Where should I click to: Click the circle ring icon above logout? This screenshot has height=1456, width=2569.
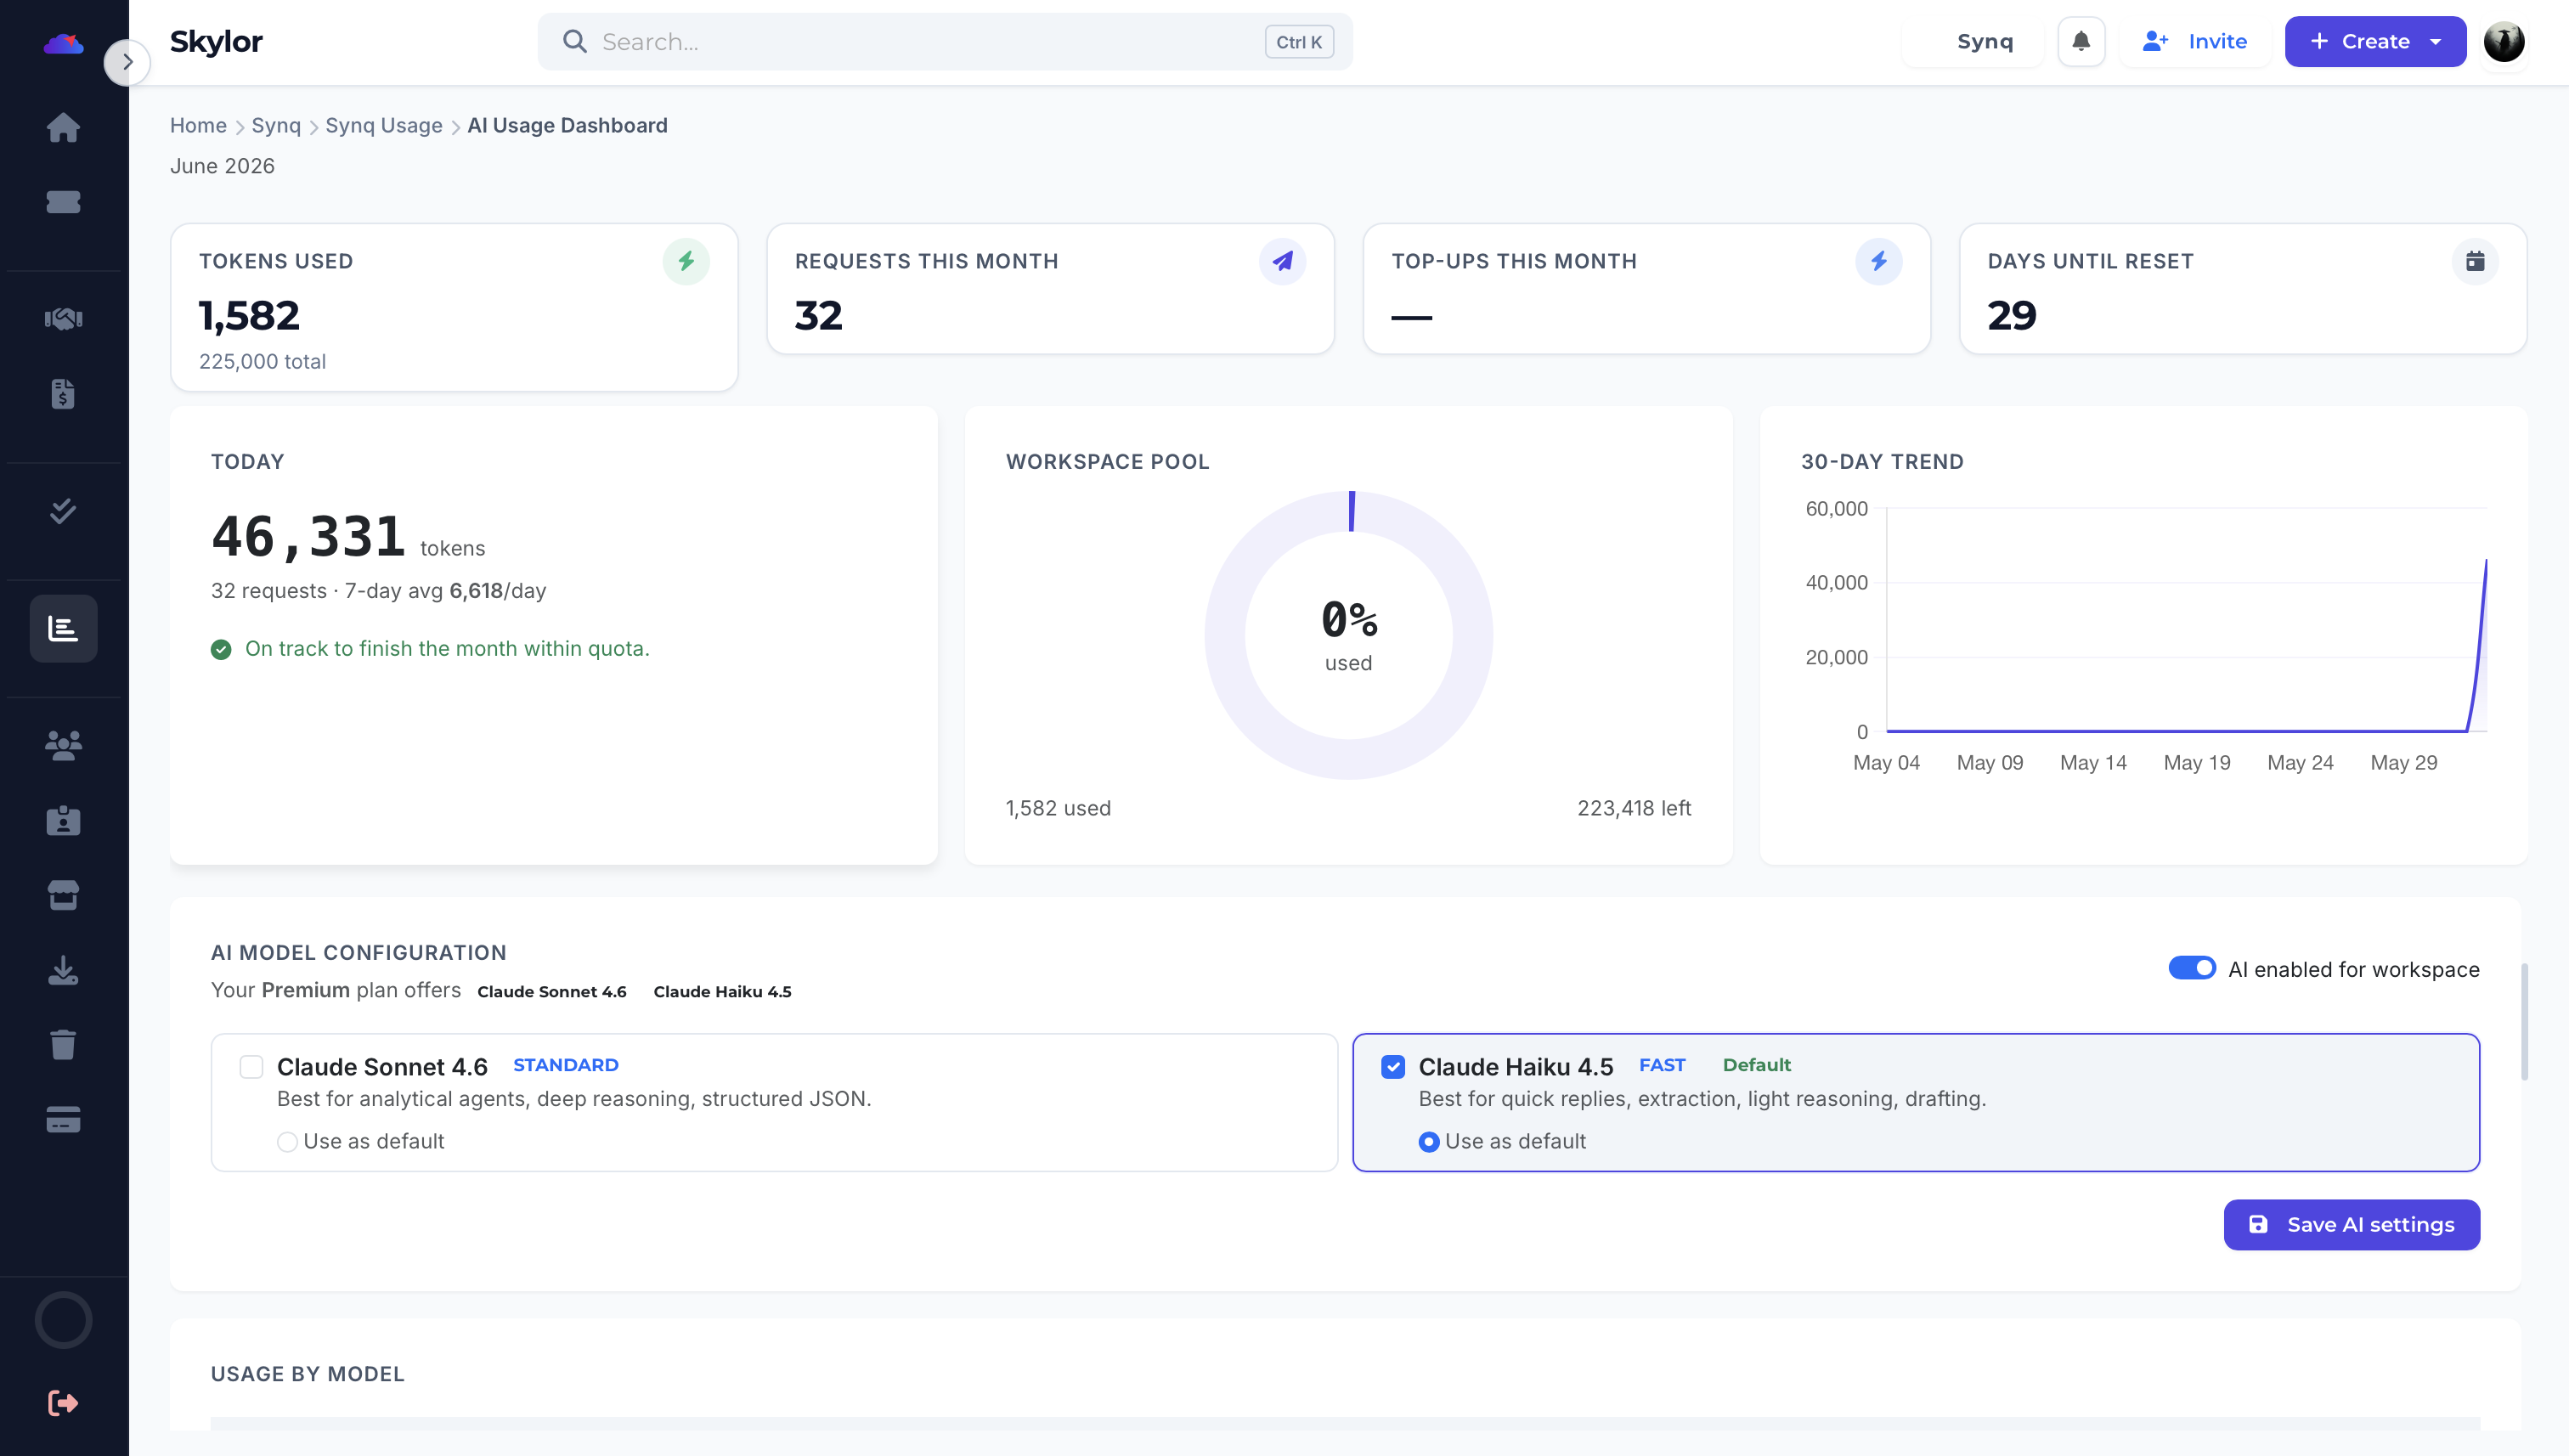pos(63,1320)
